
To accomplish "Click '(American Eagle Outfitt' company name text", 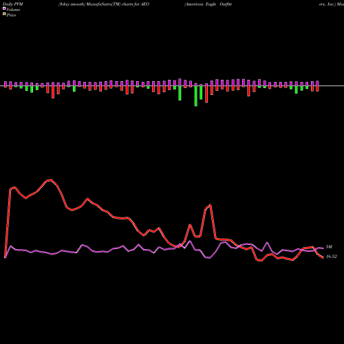I will pyautogui.click(x=208, y=4).
